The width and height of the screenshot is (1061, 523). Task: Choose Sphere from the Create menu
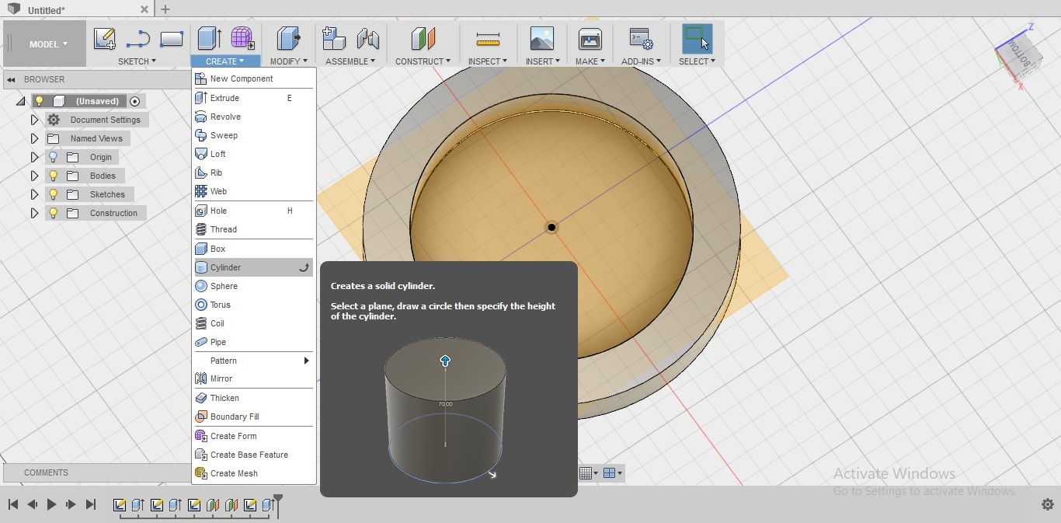pyautogui.click(x=253, y=286)
